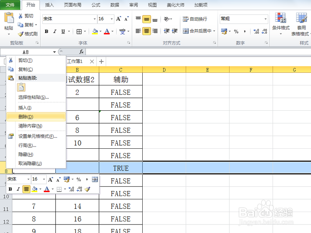
Task: Apply percent style in ribbon
Action: [x=236, y=31]
